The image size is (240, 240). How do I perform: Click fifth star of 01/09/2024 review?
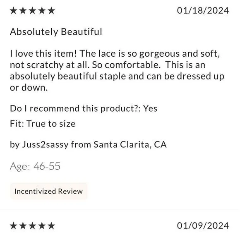[x=51, y=226]
